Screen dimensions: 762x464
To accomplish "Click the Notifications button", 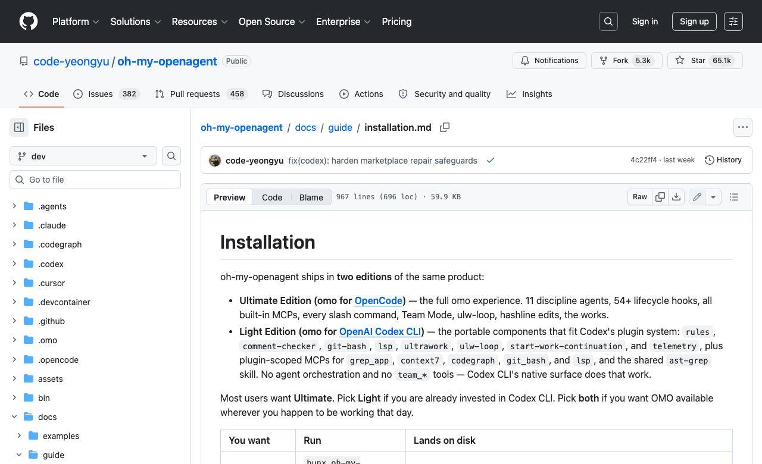I will tap(549, 61).
